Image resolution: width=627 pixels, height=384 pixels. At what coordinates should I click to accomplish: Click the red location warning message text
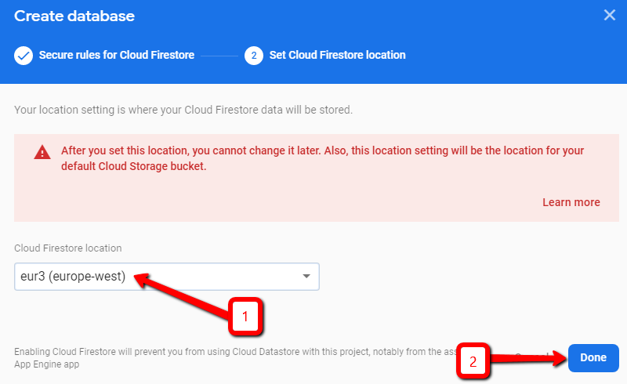coord(321,158)
